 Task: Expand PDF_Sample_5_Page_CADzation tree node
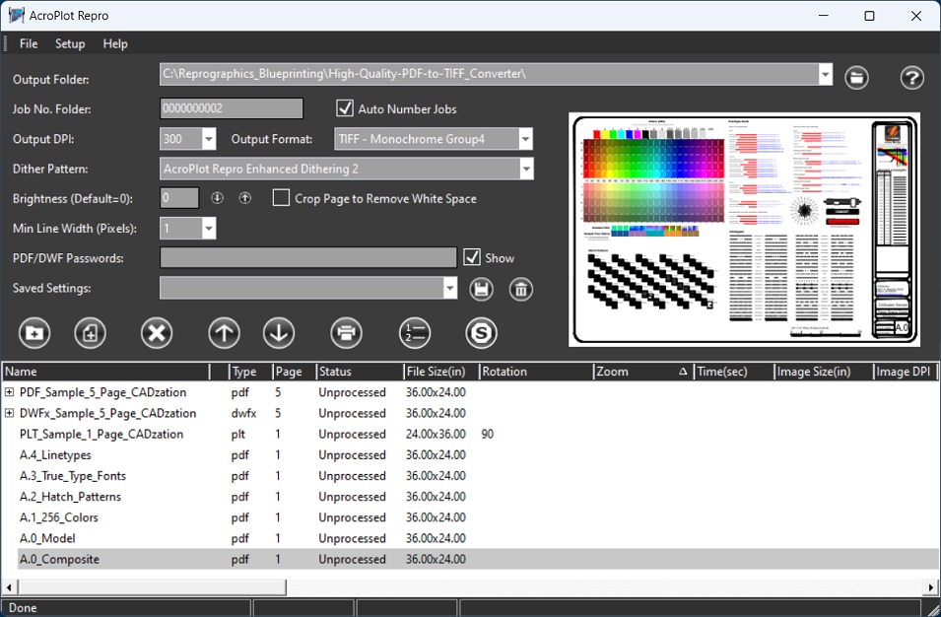pos(10,392)
